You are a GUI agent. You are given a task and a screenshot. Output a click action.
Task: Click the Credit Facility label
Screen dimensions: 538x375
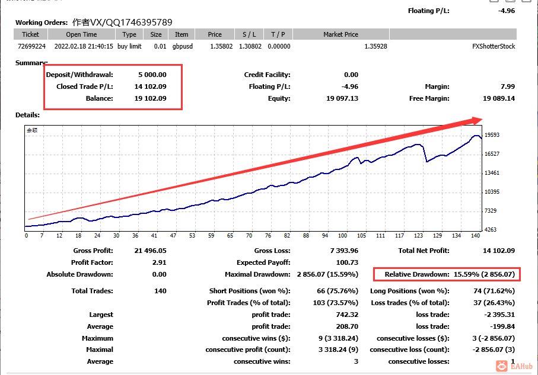coord(268,75)
